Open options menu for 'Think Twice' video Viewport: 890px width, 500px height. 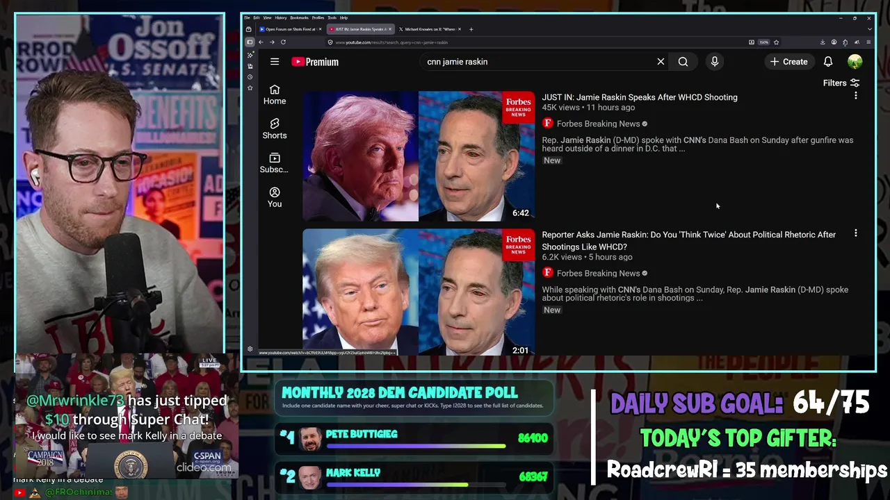pos(855,233)
